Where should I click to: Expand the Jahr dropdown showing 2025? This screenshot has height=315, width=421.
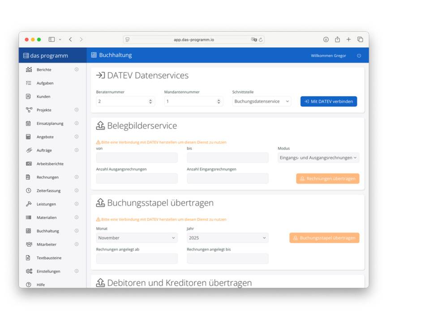click(x=227, y=238)
